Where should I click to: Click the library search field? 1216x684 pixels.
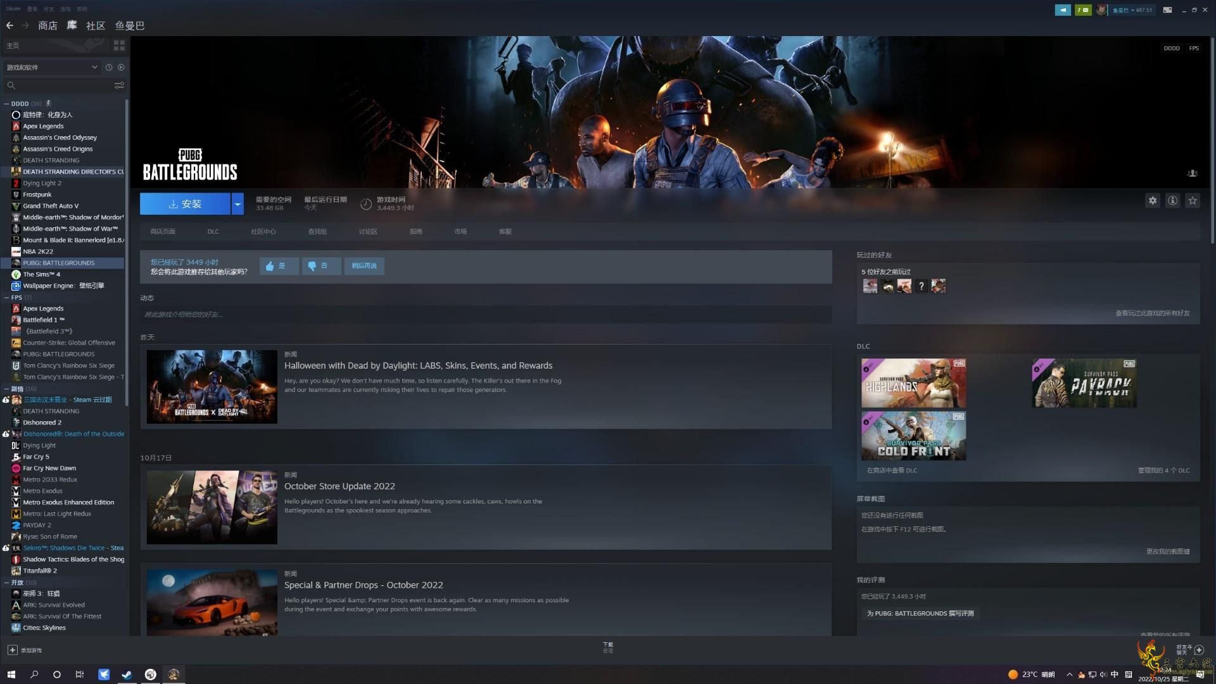[57, 85]
